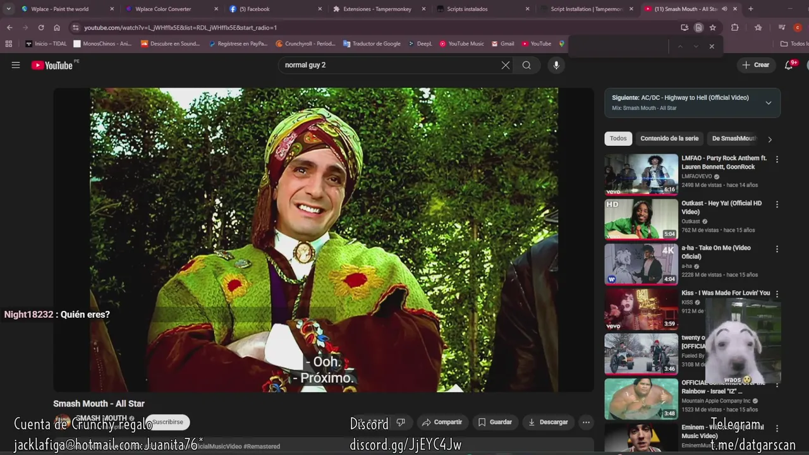This screenshot has height=455, width=809.
Task: Switch to the Facebook tab
Action: point(276,9)
